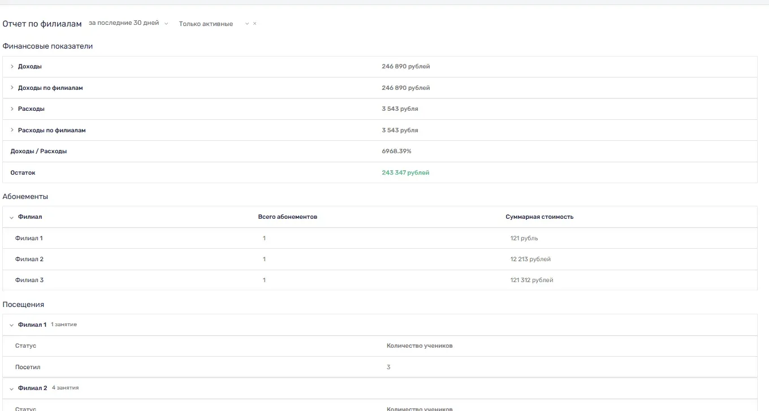Select the 'Филиал 3' row
The image size is (769, 411).
pyautogui.click(x=379, y=280)
